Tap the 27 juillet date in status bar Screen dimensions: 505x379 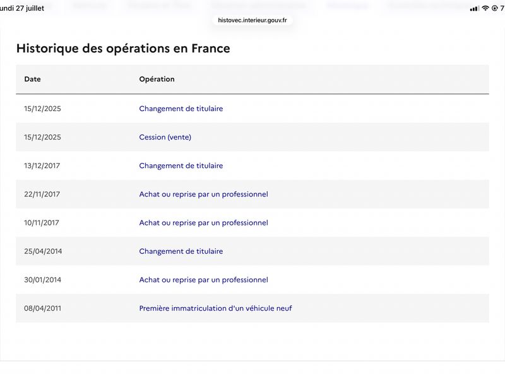30,8
